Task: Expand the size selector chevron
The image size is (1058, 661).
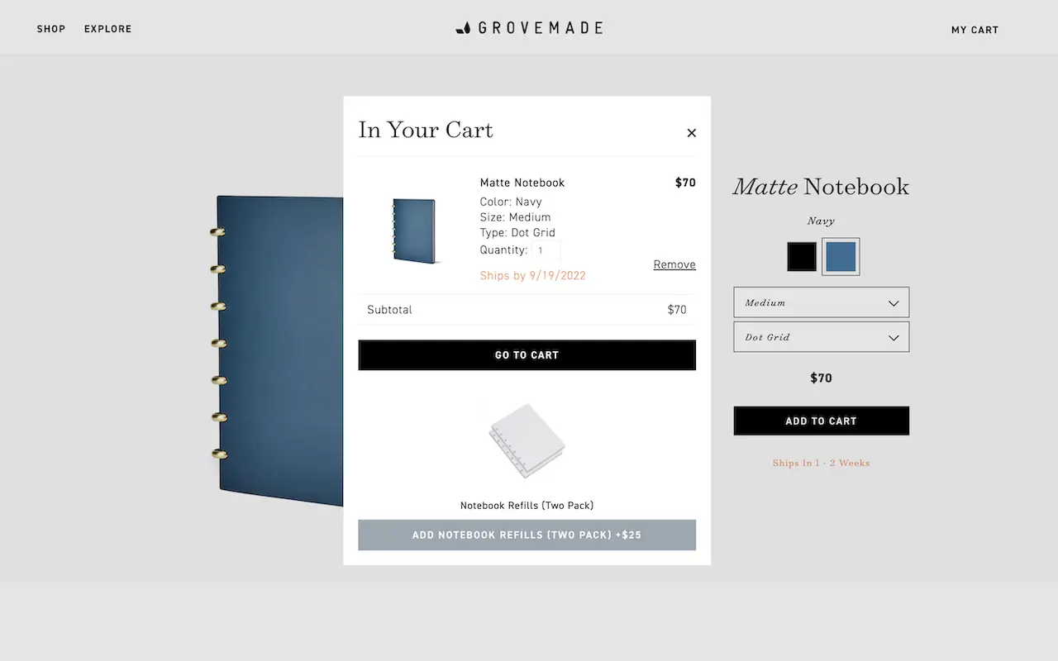Action: point(893,302)
